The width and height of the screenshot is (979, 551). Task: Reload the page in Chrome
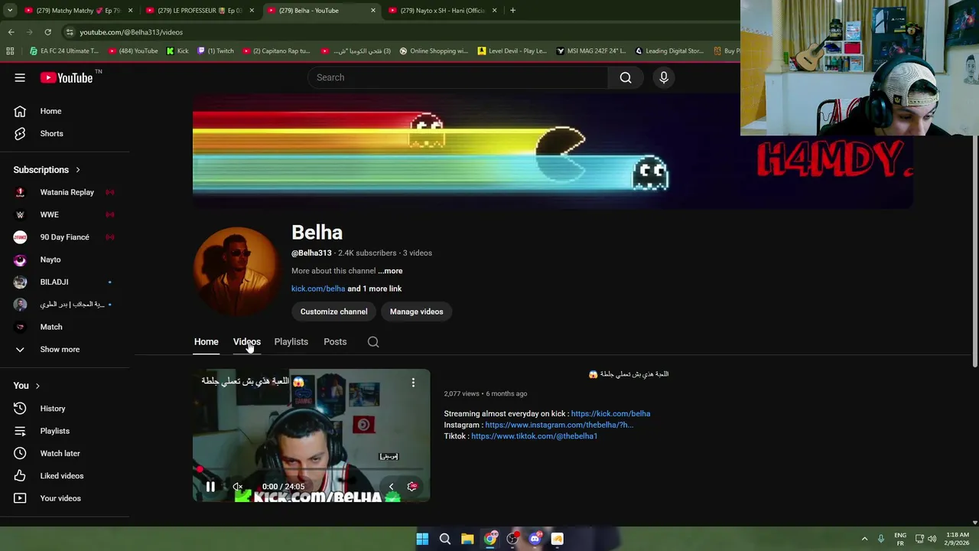click(47, 32)
